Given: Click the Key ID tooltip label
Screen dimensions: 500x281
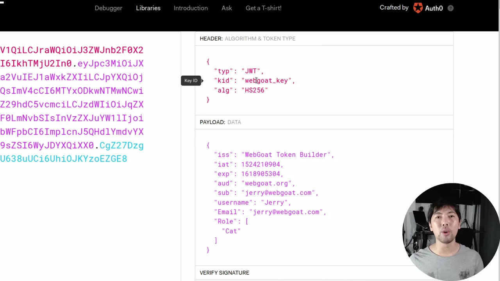Looking at the screenshot, I should (191, 80).
